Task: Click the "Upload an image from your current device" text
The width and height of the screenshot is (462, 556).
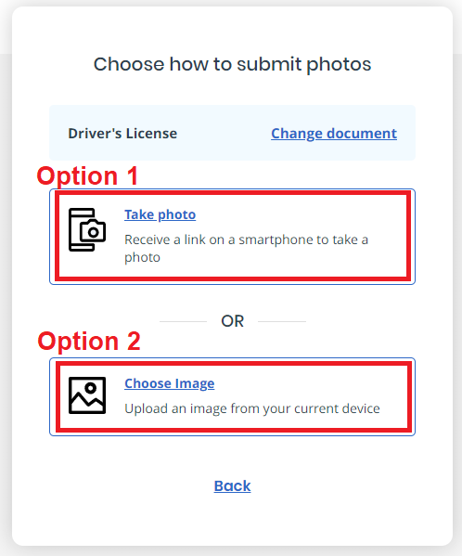Action: (x=252, y=408)
